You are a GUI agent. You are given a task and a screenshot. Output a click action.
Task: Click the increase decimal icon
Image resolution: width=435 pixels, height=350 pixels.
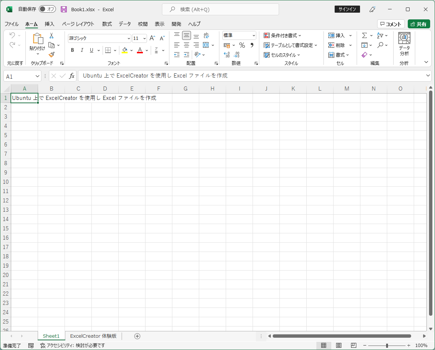click(x=227, y=54)
